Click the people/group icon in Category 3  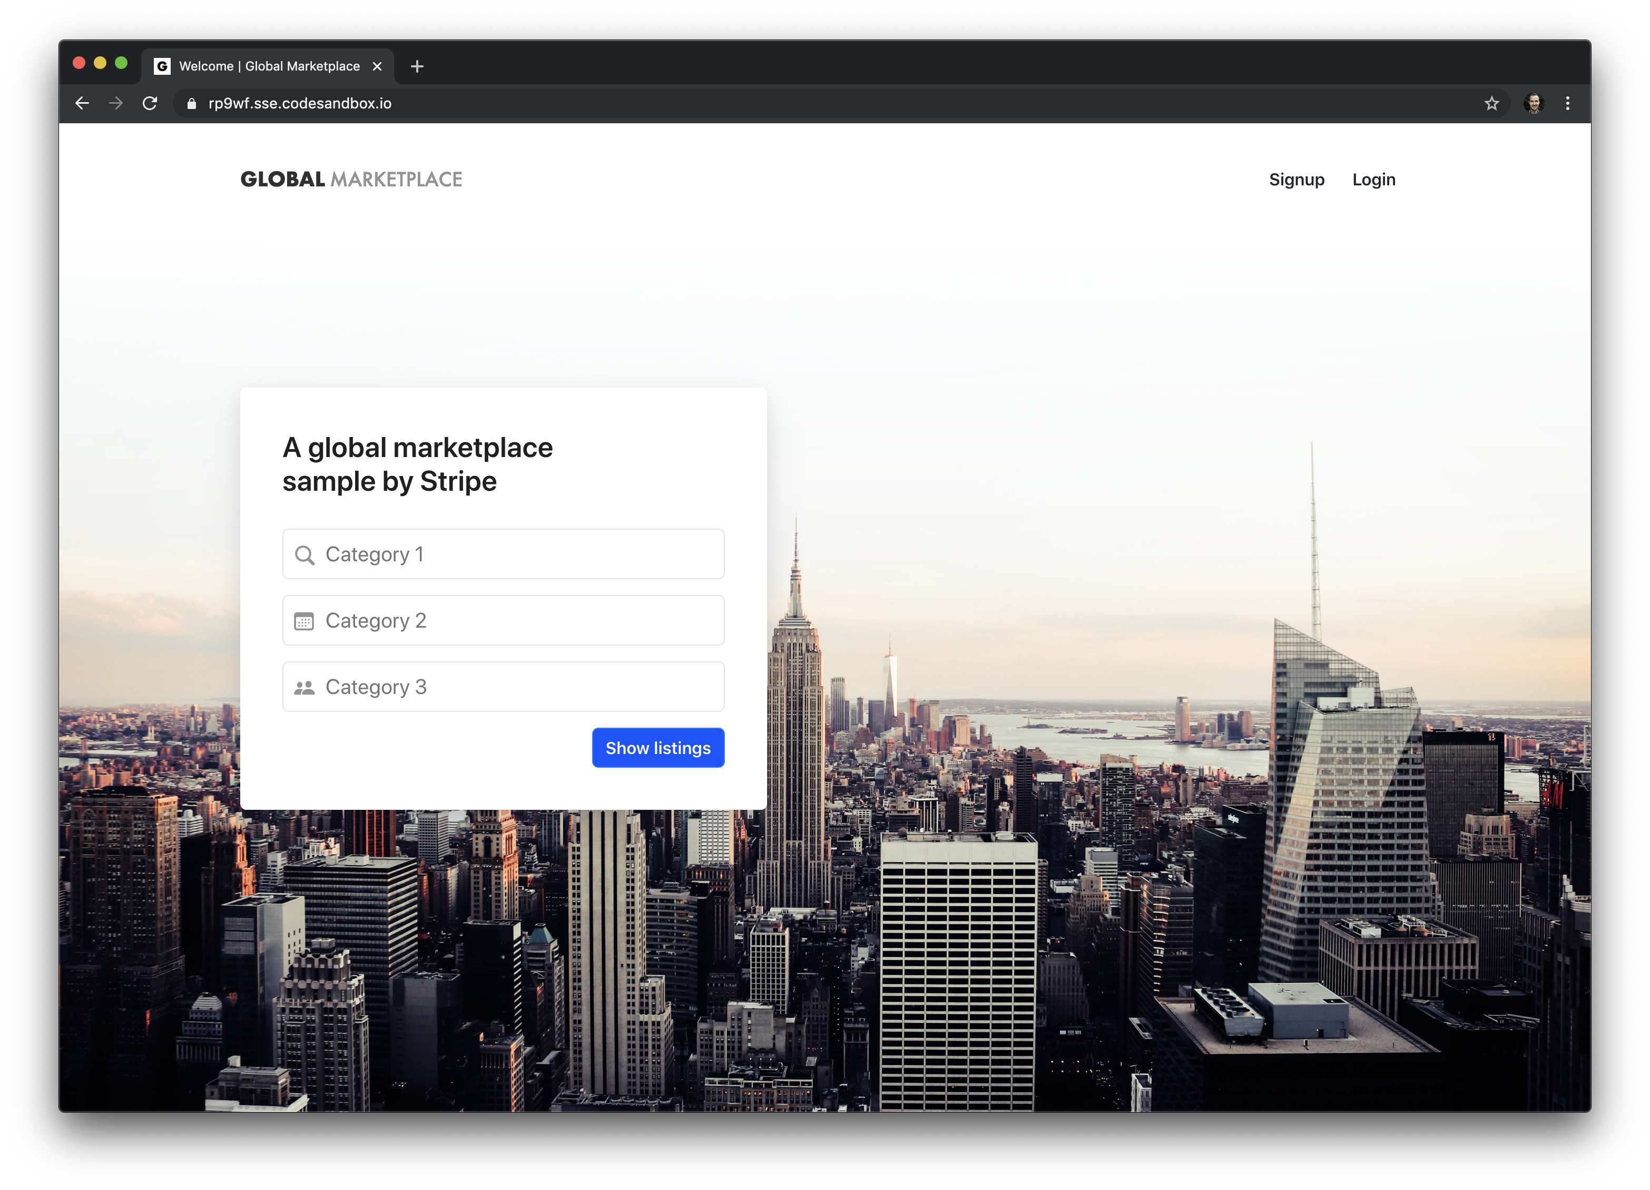tap(308, 688)
